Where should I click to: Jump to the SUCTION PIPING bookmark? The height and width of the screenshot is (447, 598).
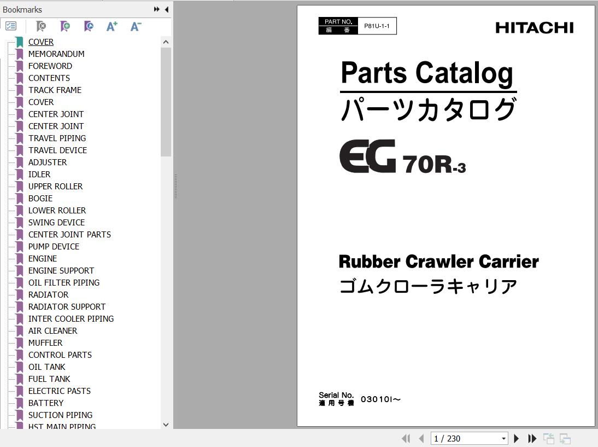point(60,415)
